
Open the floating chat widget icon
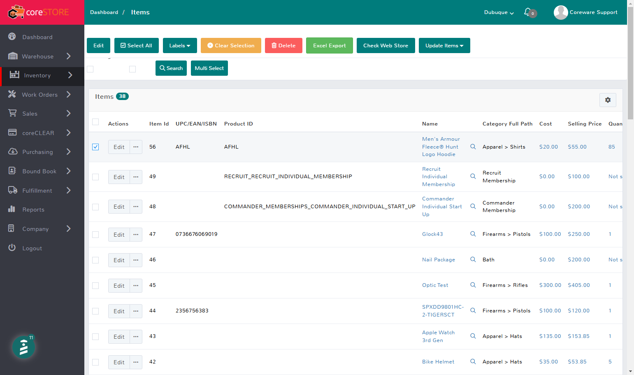coord(23,347)
